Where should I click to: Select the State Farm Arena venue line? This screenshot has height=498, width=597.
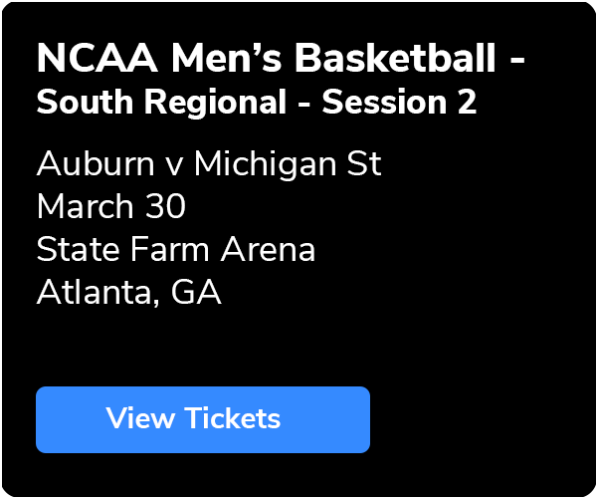176,249
